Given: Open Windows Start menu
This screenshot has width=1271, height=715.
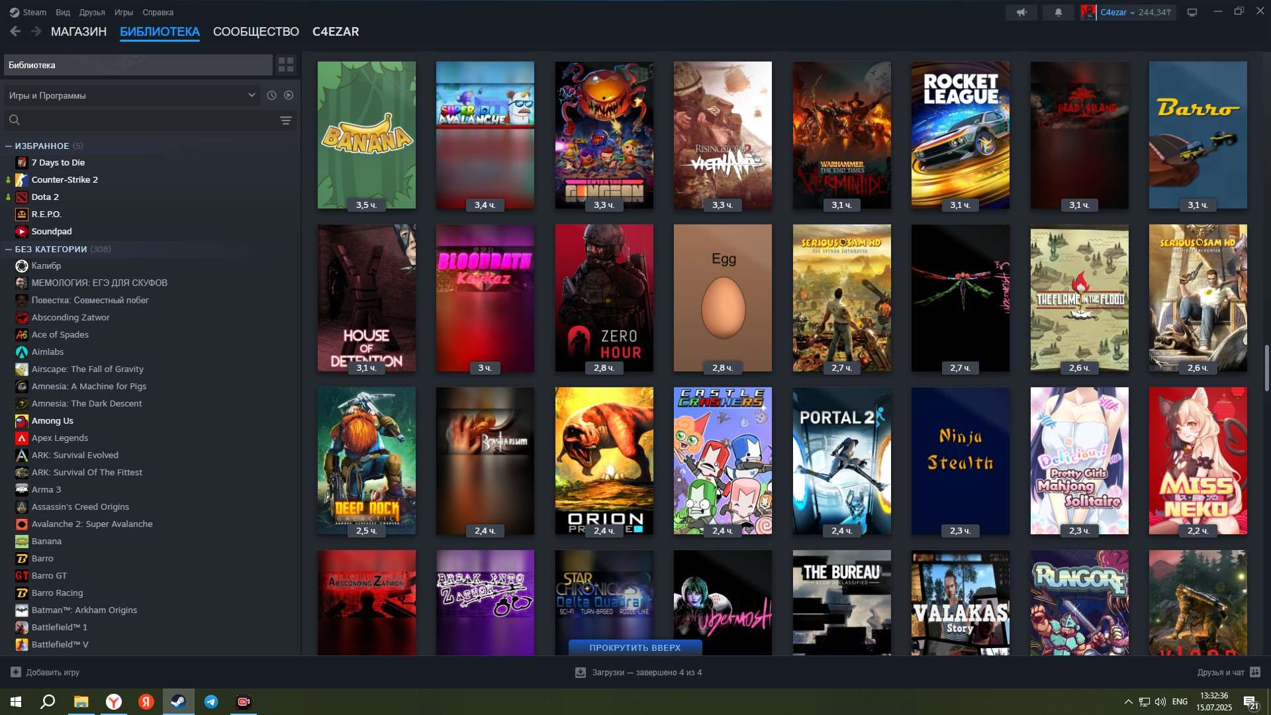Looking at the screenshot, I should click(16, 702).
